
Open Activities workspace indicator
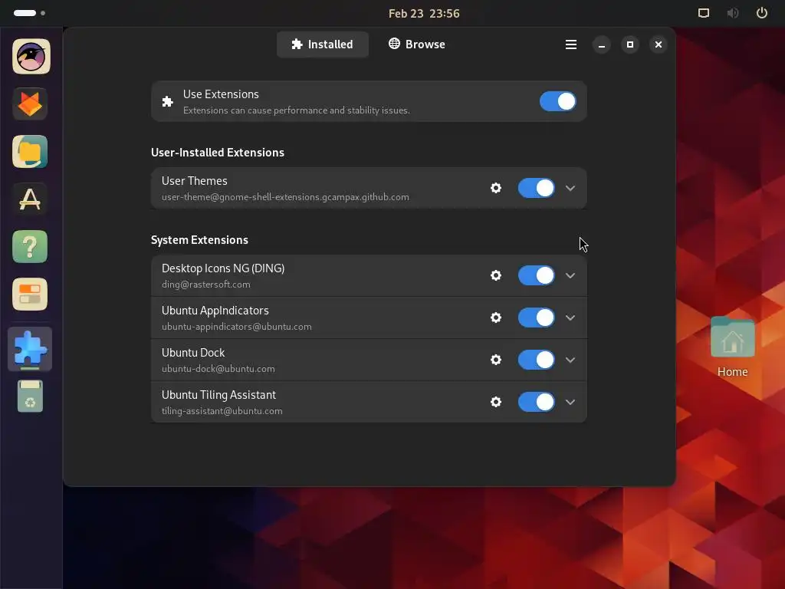click(30, 13)
